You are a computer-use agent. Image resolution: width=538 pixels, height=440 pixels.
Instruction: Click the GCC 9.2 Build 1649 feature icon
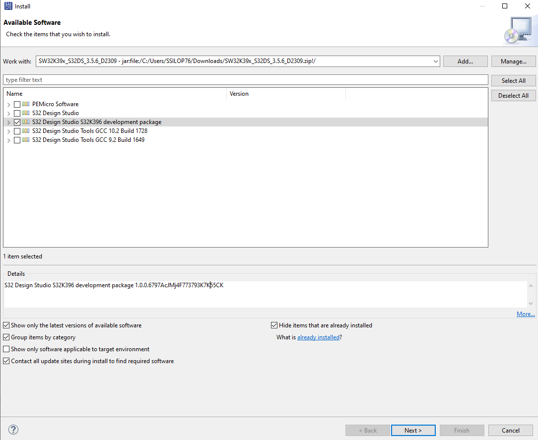click(25, 139)
